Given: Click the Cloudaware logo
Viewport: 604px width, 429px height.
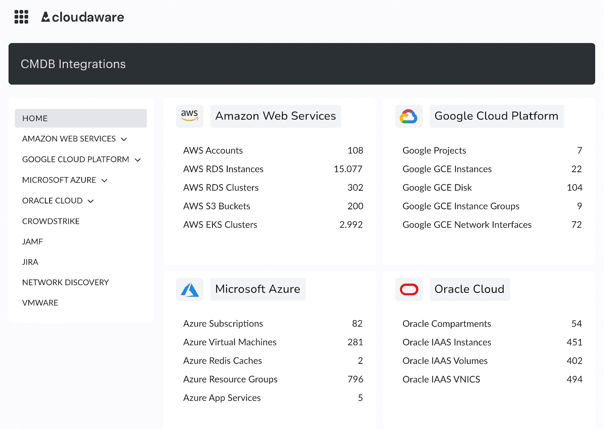Looking at the screenshot, I should tap(83, 17).
